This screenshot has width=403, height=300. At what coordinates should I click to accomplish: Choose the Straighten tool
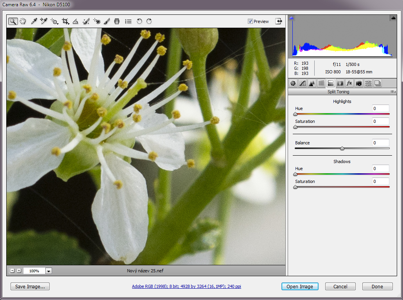[76, 21]
